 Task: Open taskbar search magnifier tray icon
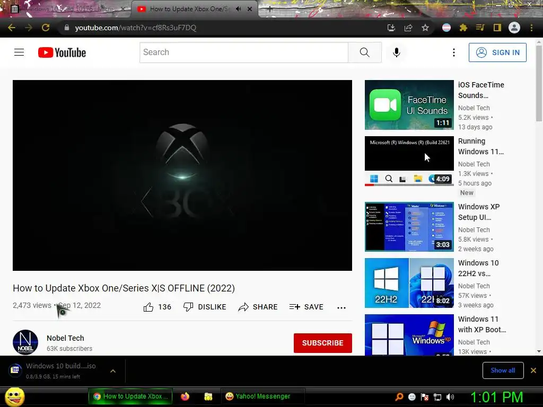tap(399, 397)
